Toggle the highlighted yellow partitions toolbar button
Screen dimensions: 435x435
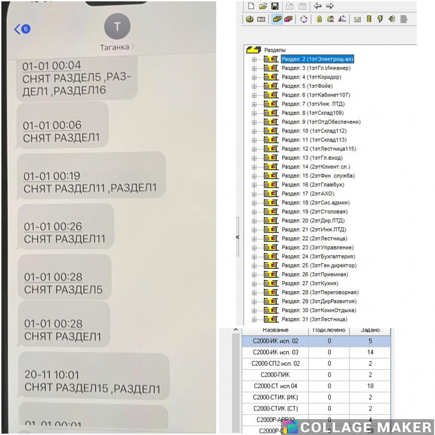pyautogui.click(x=277, y=19)
